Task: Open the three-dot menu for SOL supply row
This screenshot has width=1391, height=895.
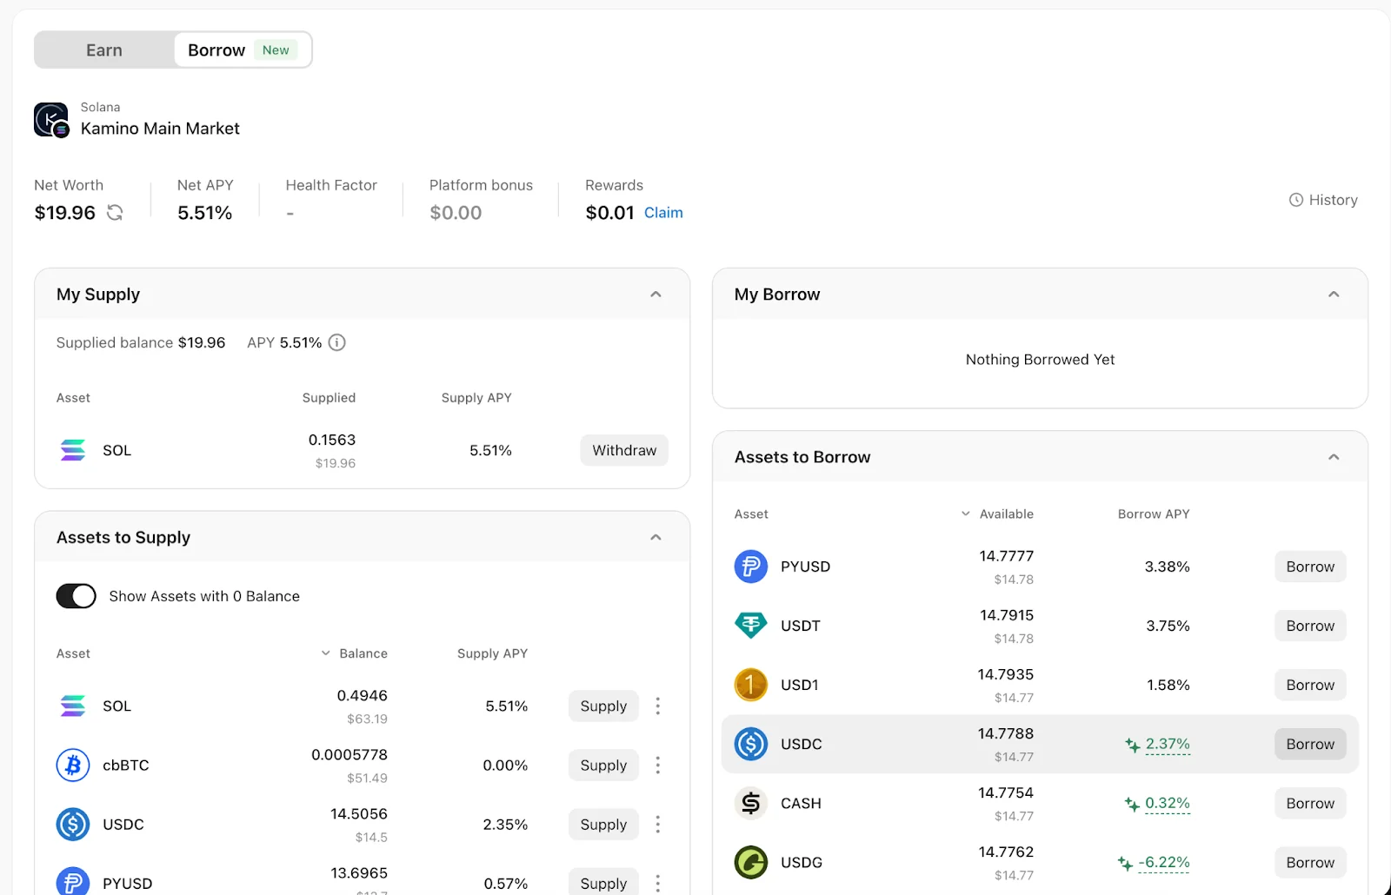Action: click(657, 706)
